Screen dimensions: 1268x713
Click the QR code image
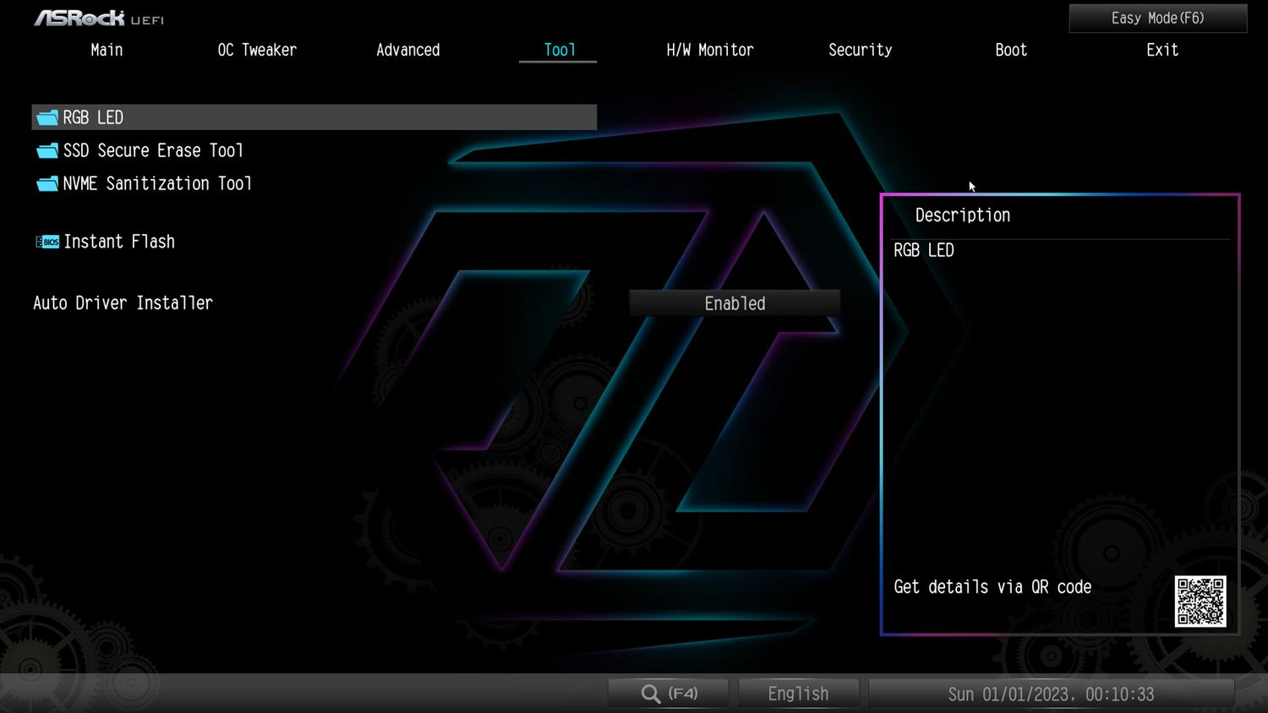coord(1200,601)
